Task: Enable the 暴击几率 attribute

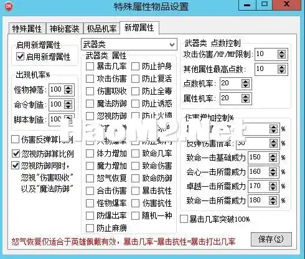Action: (90, 67)
